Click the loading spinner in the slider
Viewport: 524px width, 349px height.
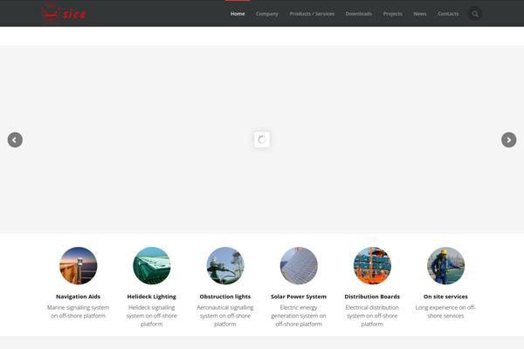262,140
